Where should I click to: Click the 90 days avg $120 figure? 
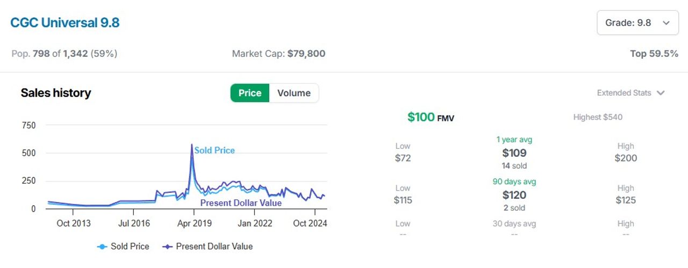click(x=514, y=195)
